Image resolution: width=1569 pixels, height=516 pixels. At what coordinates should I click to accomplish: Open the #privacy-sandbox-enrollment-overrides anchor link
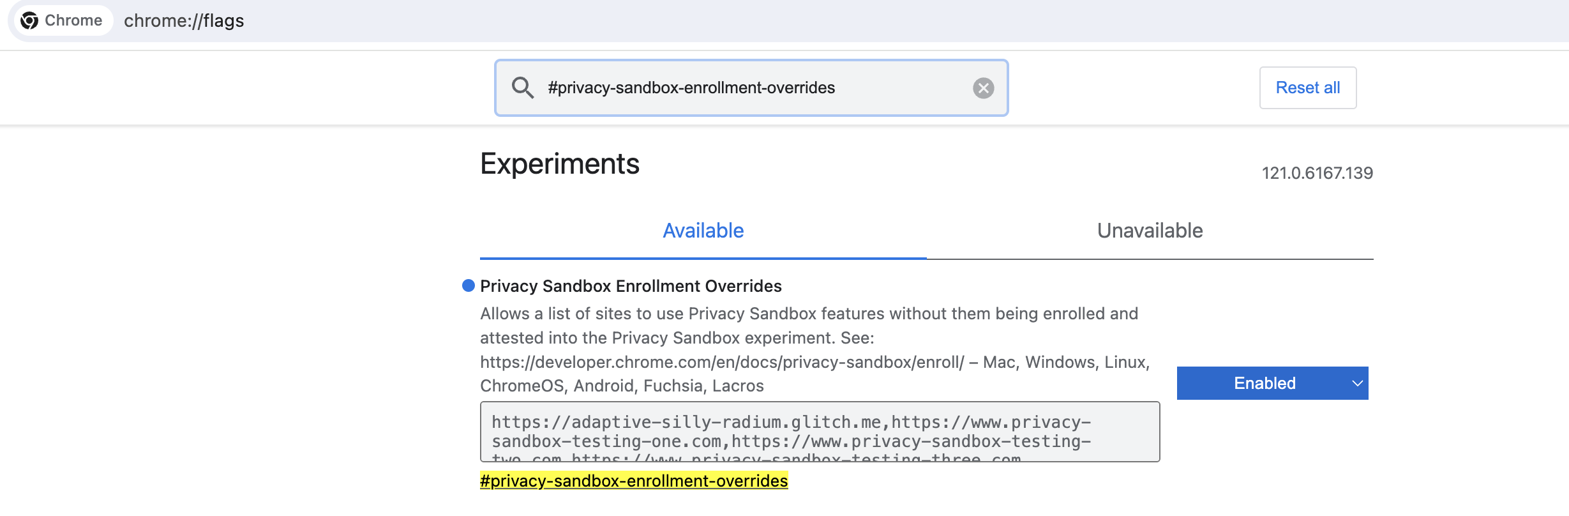[634, 481]
